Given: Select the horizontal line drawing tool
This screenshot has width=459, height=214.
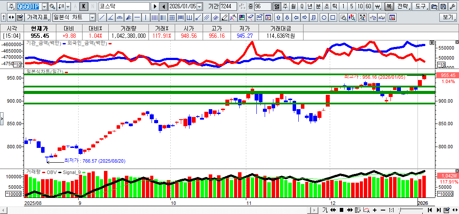Looking at the screenshot, I should [x=137, y=17].
